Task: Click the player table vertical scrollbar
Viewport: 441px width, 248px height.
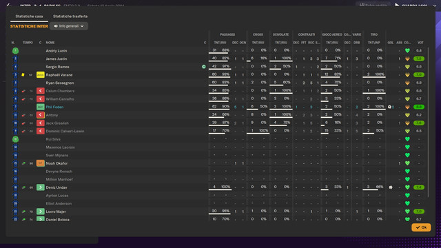Action: click(x=428, y=123)
